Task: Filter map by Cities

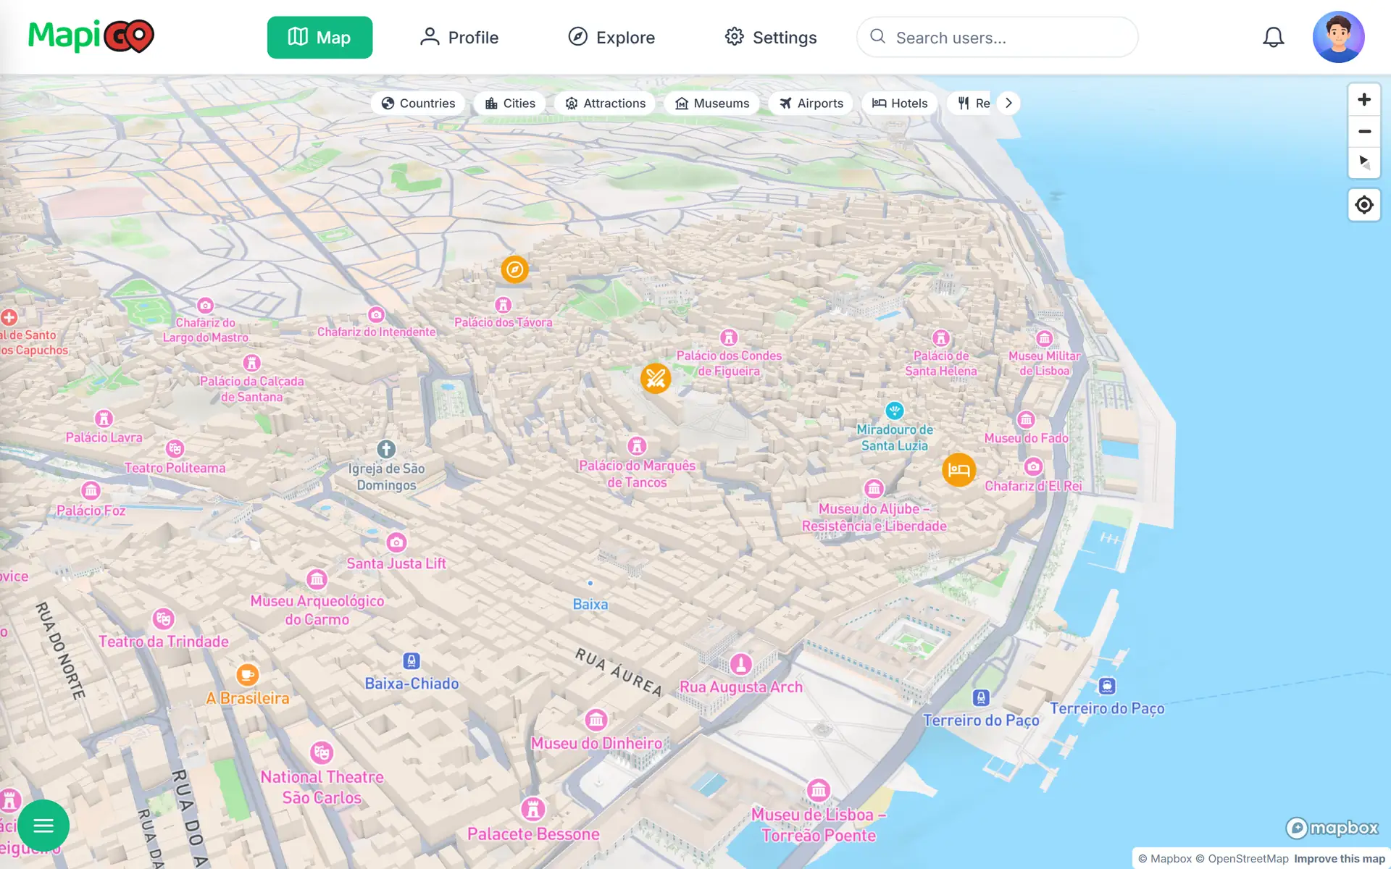Action: [510, 103]
